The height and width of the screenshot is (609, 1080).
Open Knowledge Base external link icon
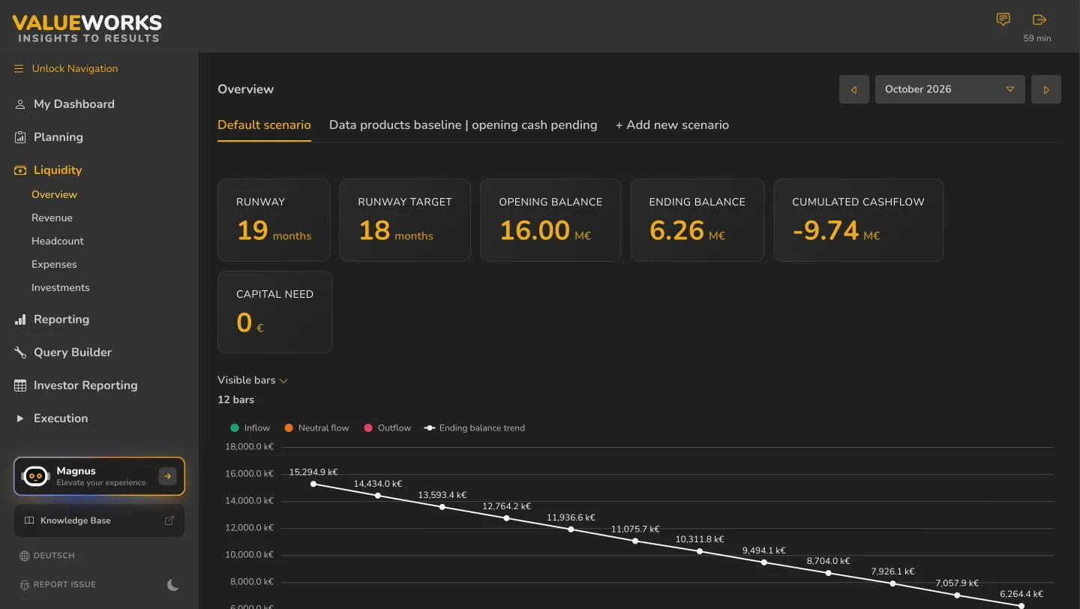click(169, 520)
